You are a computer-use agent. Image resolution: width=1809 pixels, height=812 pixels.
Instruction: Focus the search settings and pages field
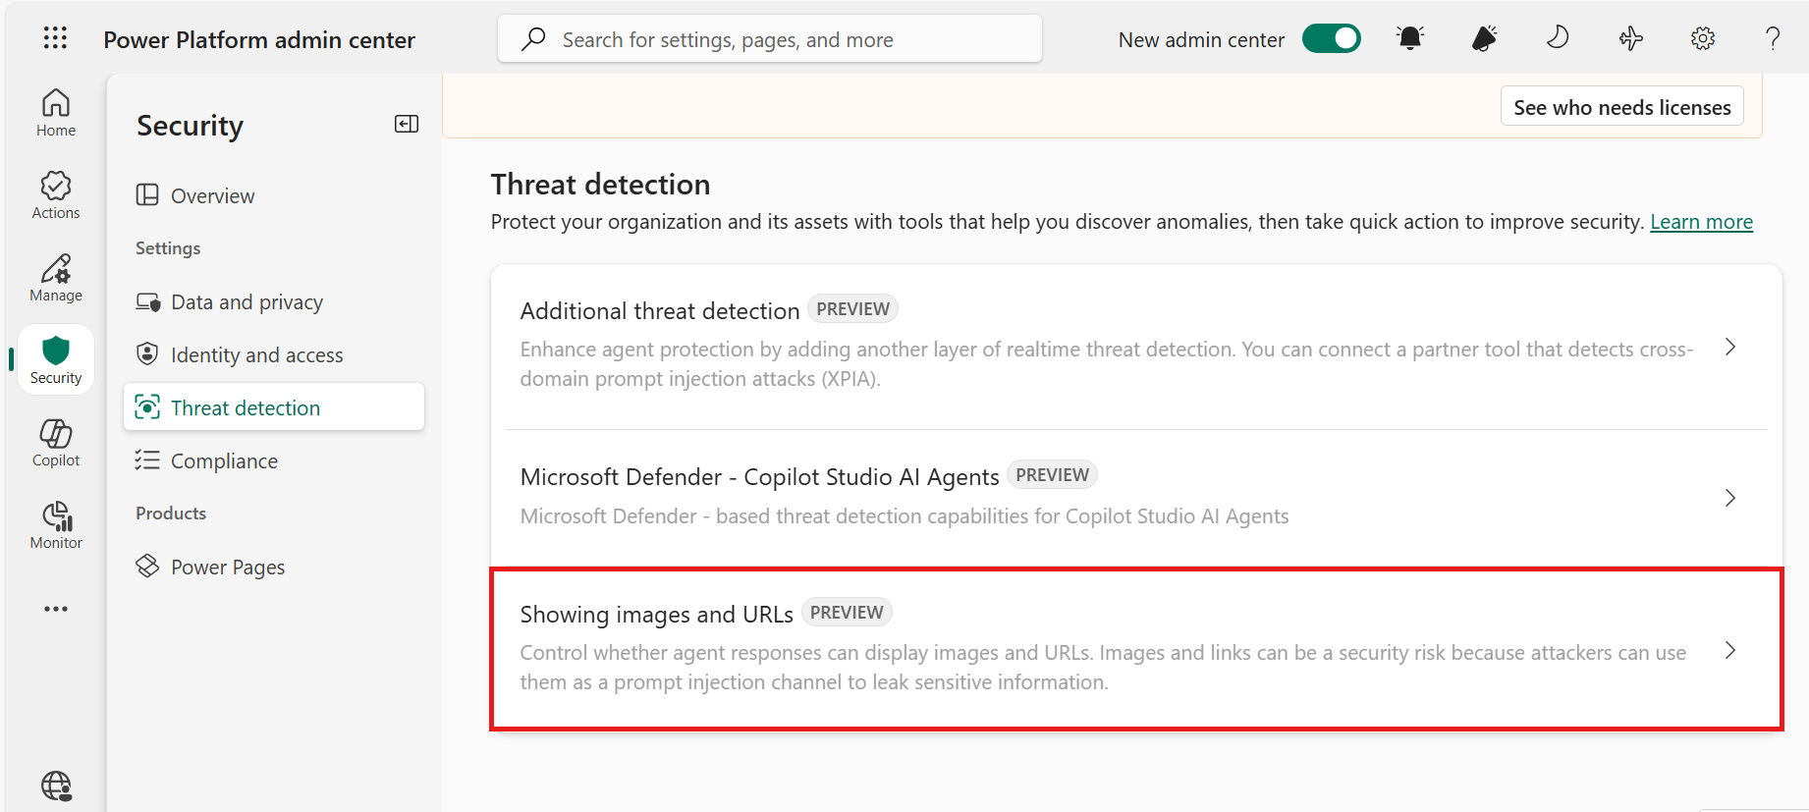click(x=770, y=39)
